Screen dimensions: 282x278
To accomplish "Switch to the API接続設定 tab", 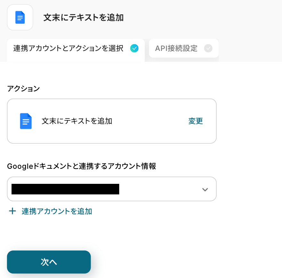I will [x=176, y=49].
